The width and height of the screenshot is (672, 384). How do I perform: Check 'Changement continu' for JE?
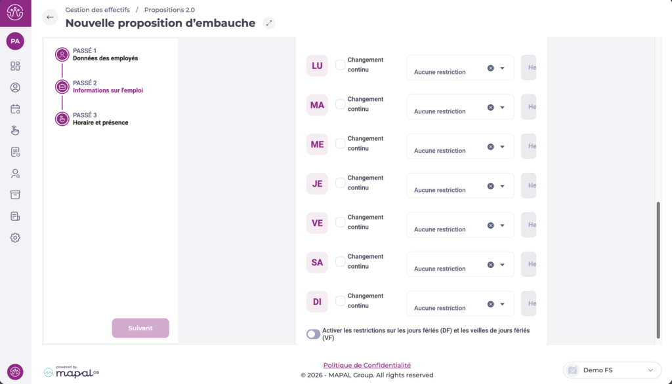click(x=340, y=183)
